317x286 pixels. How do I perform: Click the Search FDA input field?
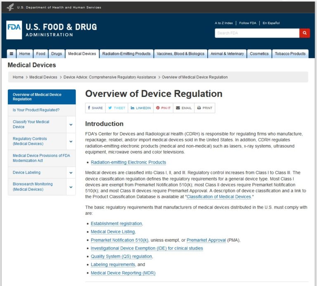[257, 33]
